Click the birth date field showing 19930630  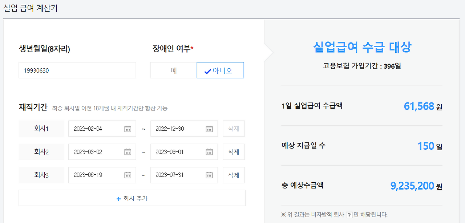(x=77, y=70)
